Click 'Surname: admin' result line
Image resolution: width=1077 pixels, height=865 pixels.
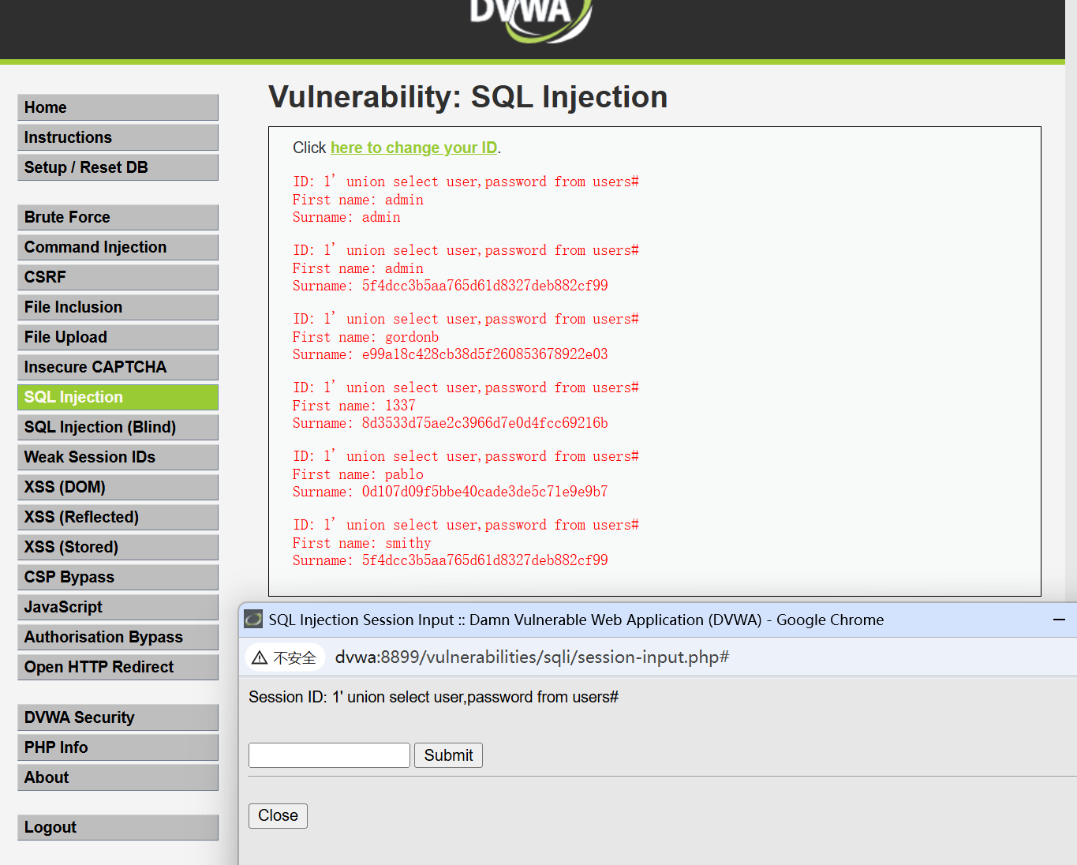click(x=346, y=217)
